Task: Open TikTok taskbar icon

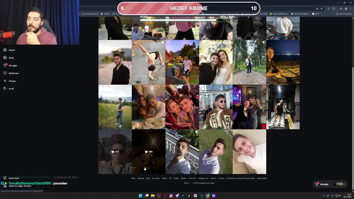Action: [189, 196]
